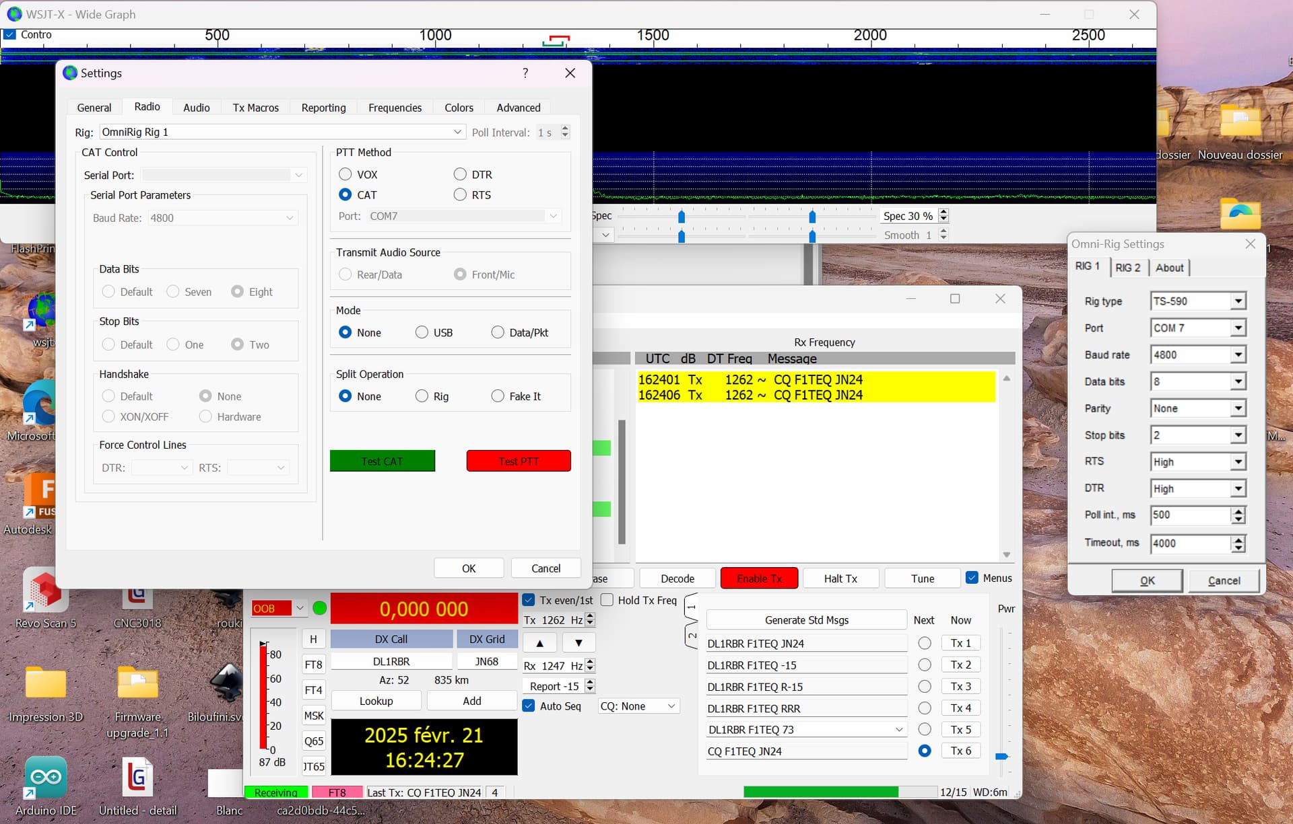This screenshot has width=1293, height=824.
Task: Click the green Test CAT button
Action: coord(382,461)
